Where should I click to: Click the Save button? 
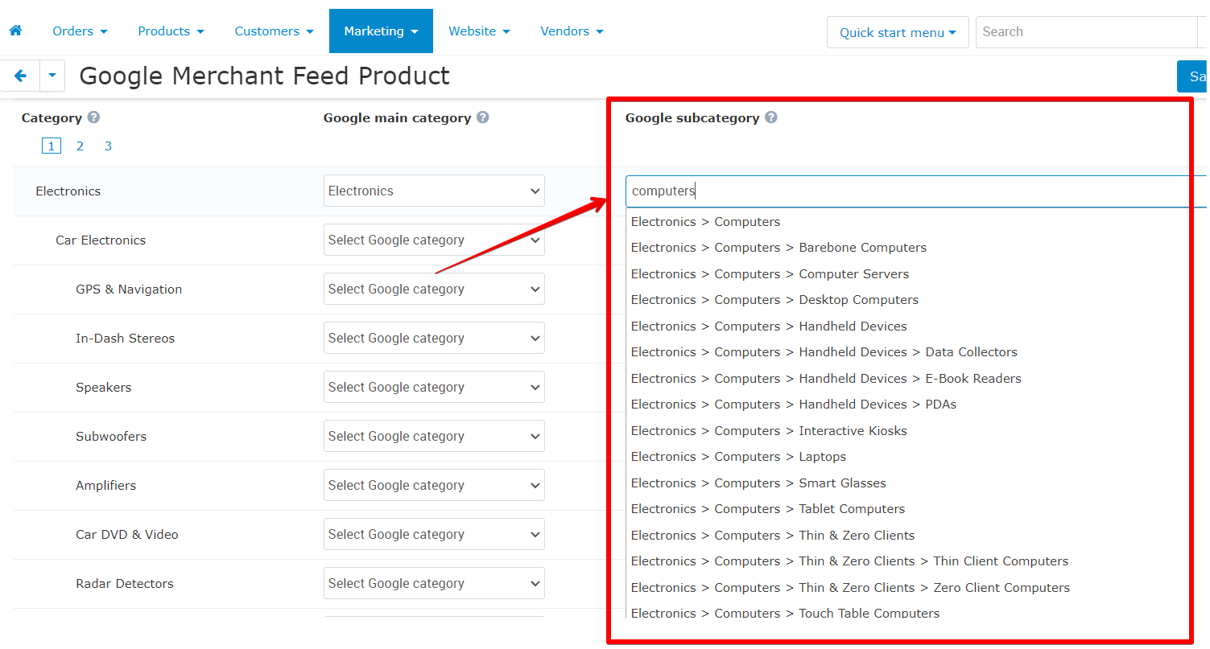pos(1193,76)
